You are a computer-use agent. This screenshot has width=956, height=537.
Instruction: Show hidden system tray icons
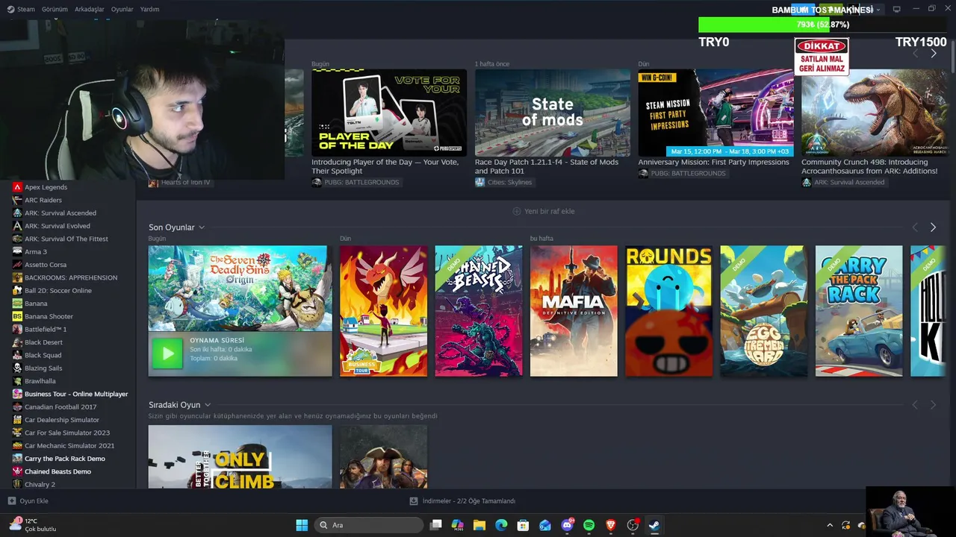pyautogui.click(x=829, y=525)
